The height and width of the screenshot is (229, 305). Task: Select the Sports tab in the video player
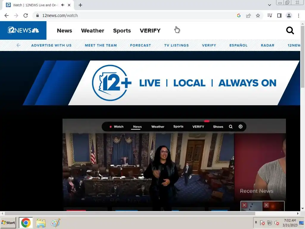[x=178, y=126]
